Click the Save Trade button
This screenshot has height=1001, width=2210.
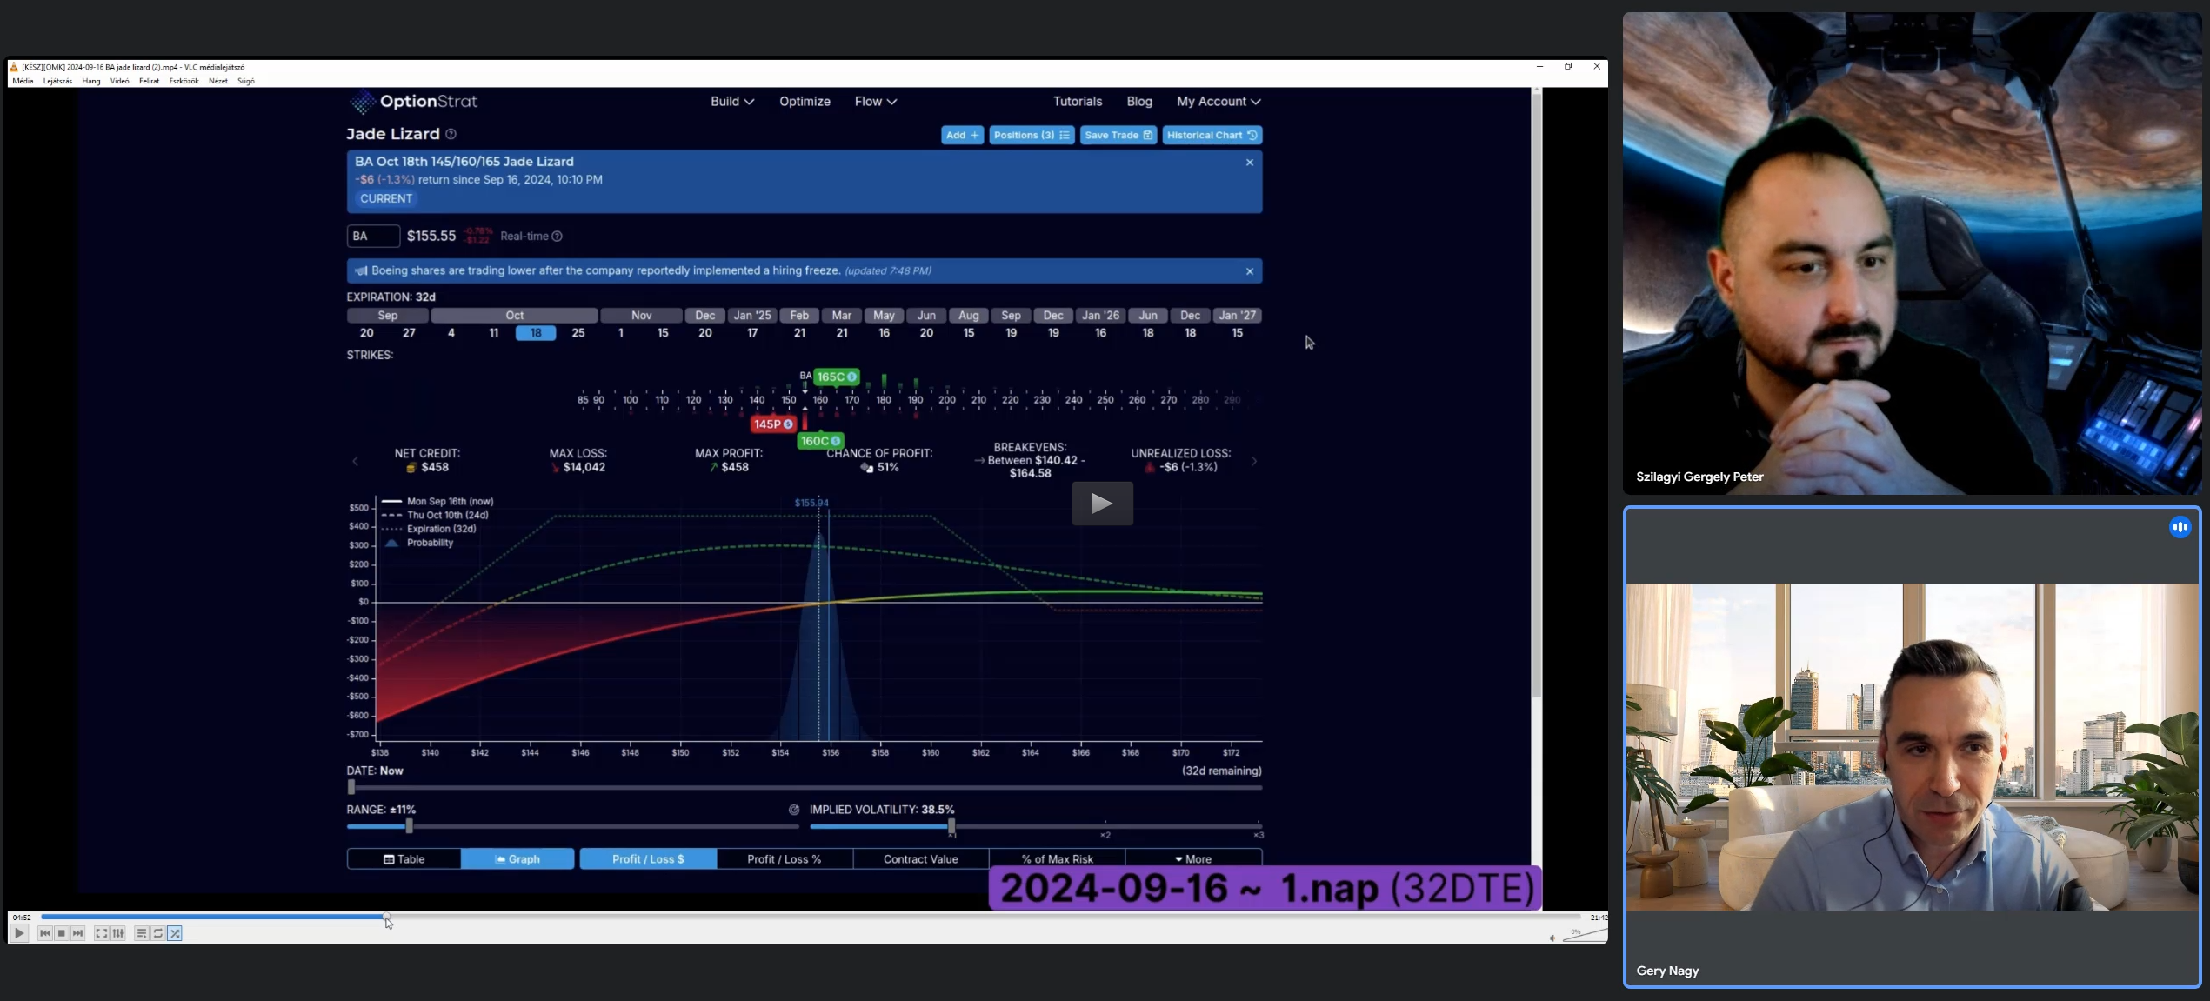1118,135
